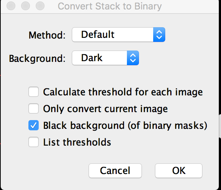Uncheck the Black background checkbox
Screen dimensions: 221x190
coord(34,126)
